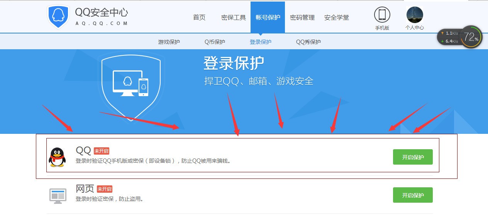Click the 网页 browser window icon
This screenshot has width=488, height=215.
(58, 195)
